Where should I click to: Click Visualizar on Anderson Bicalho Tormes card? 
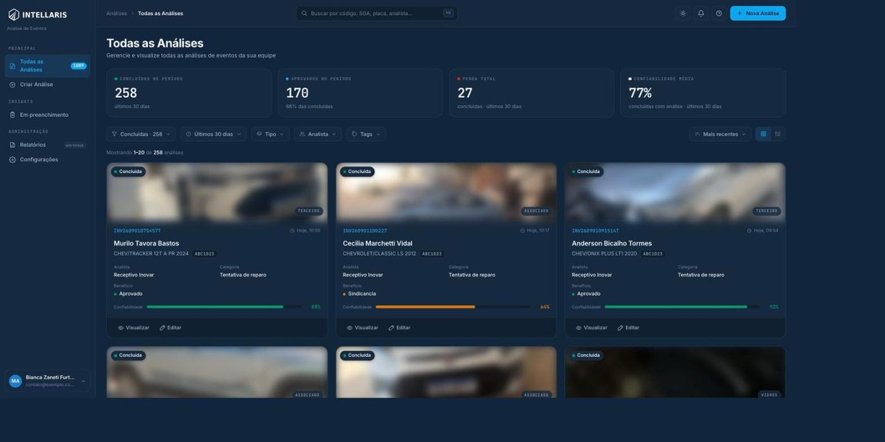point(591,328)
